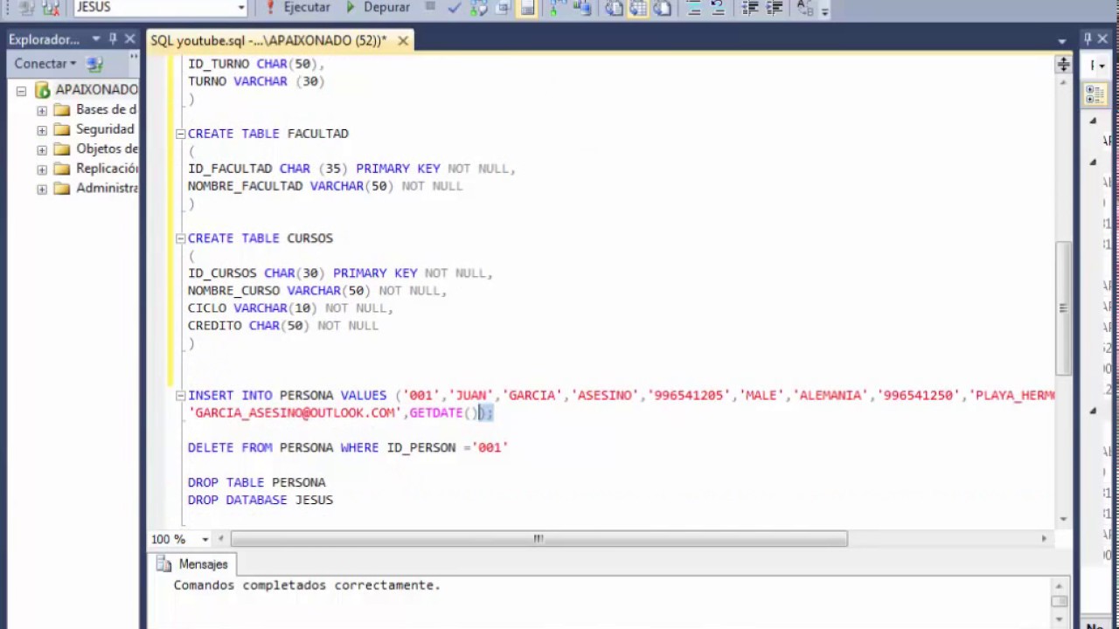
Task: Expand the Bases de datos folder
Action: pyautogui.click(x=41, y=110)
